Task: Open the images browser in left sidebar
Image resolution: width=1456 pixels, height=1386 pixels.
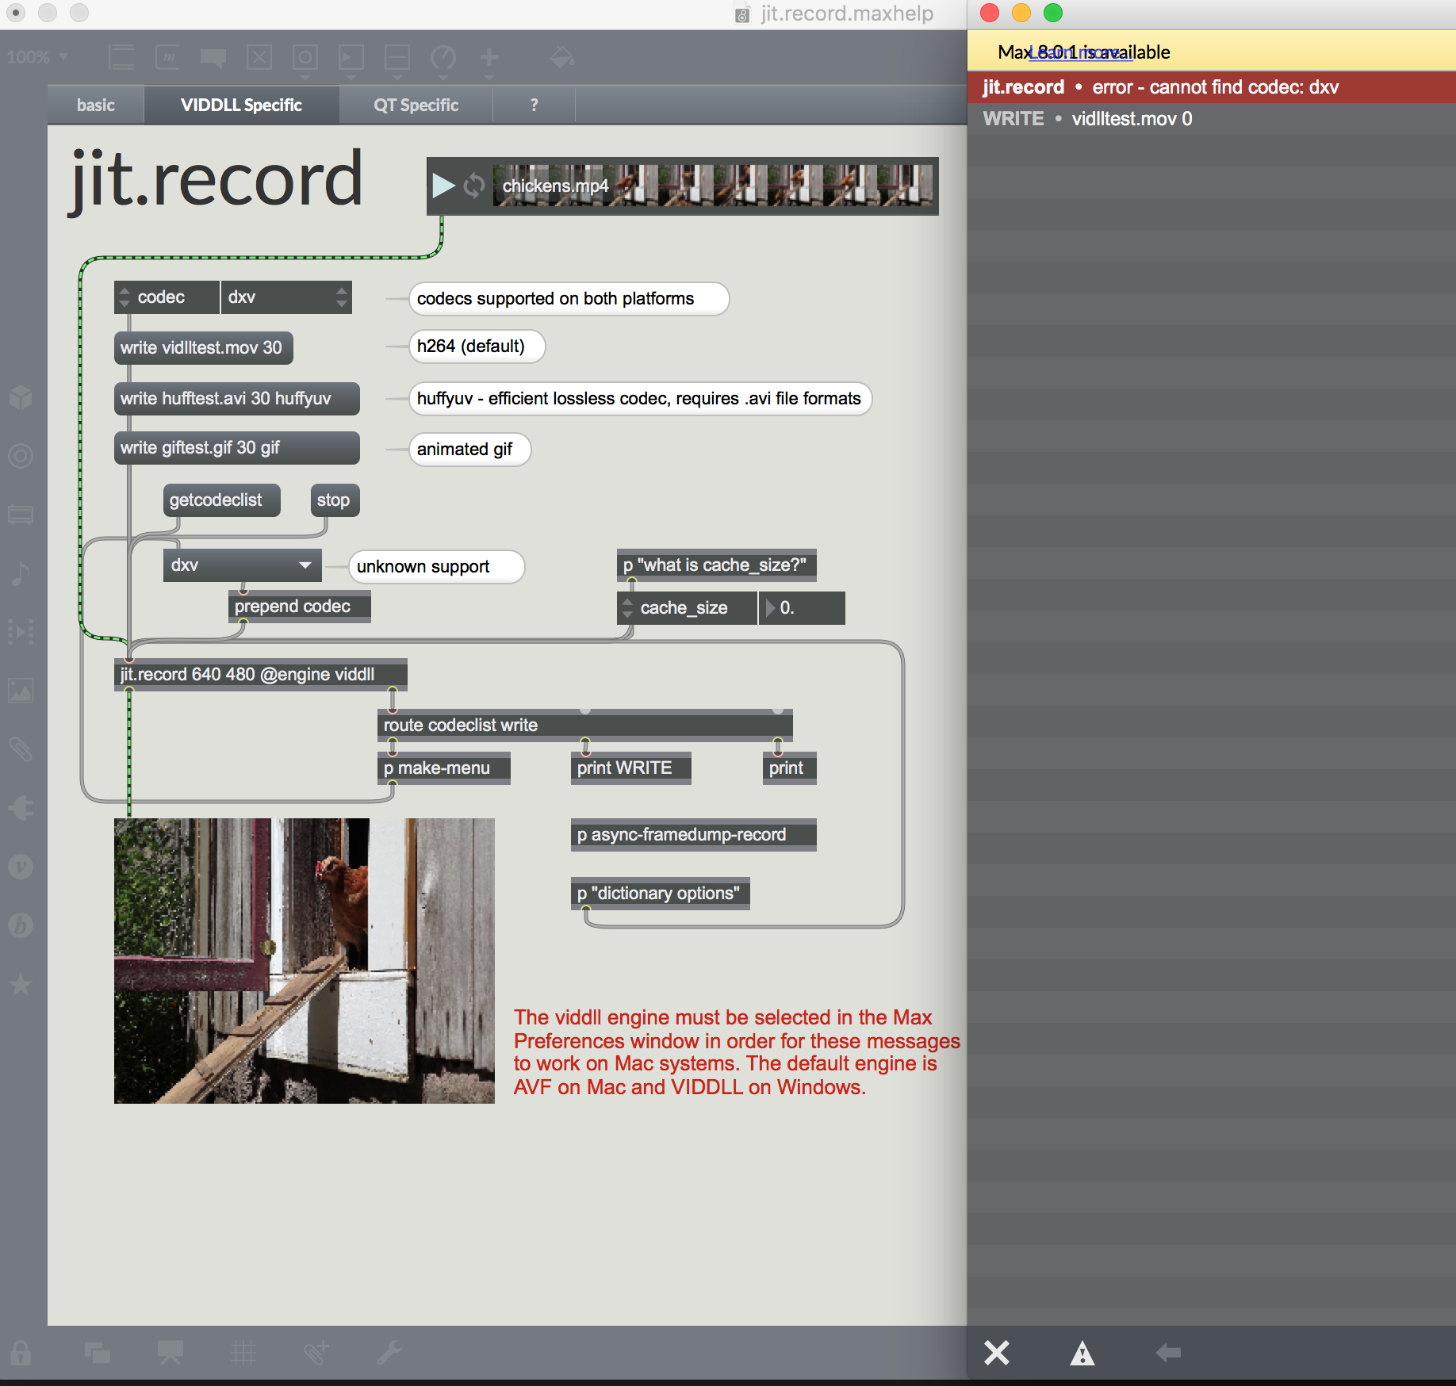Action: pos(21,690)
